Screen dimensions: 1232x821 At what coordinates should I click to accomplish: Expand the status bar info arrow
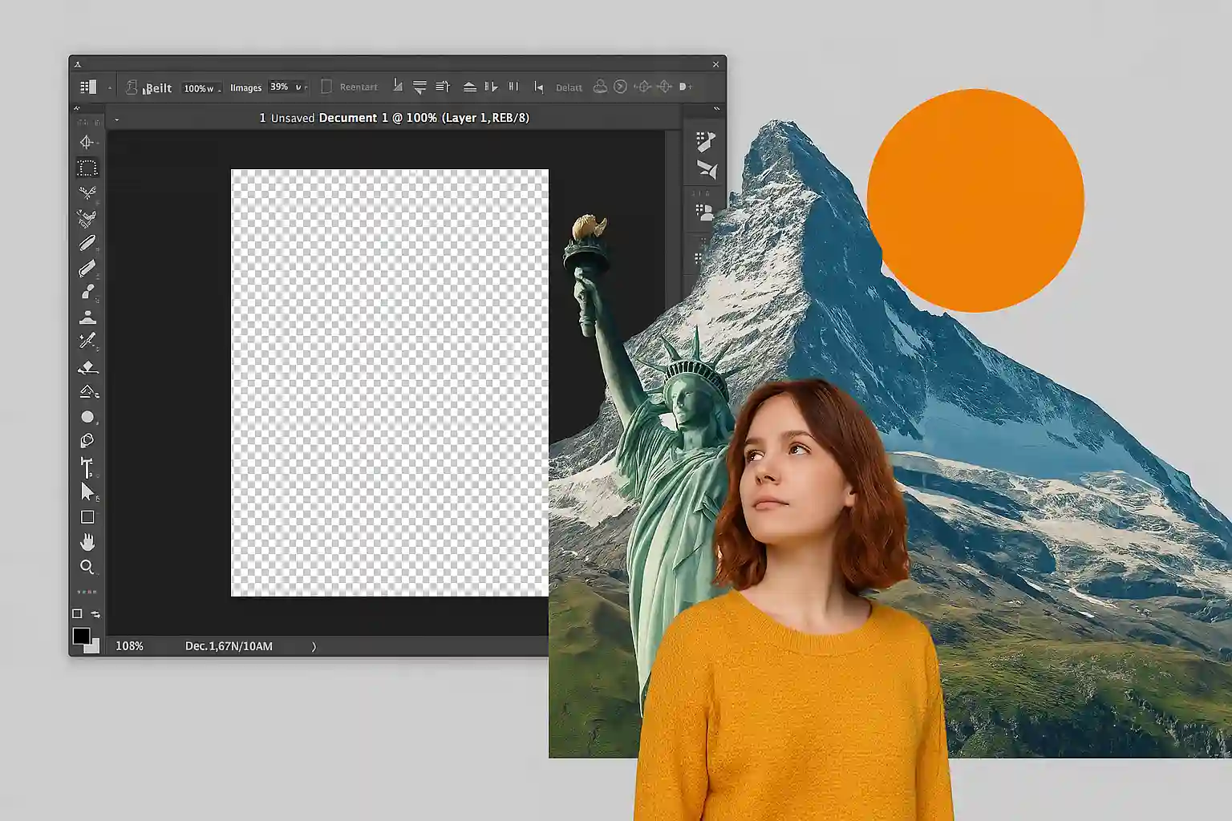pyautogui.click(x=314, y=646)
